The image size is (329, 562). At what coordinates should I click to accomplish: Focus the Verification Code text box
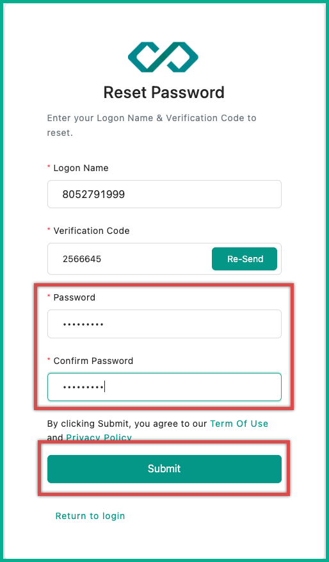pos(129,259)
